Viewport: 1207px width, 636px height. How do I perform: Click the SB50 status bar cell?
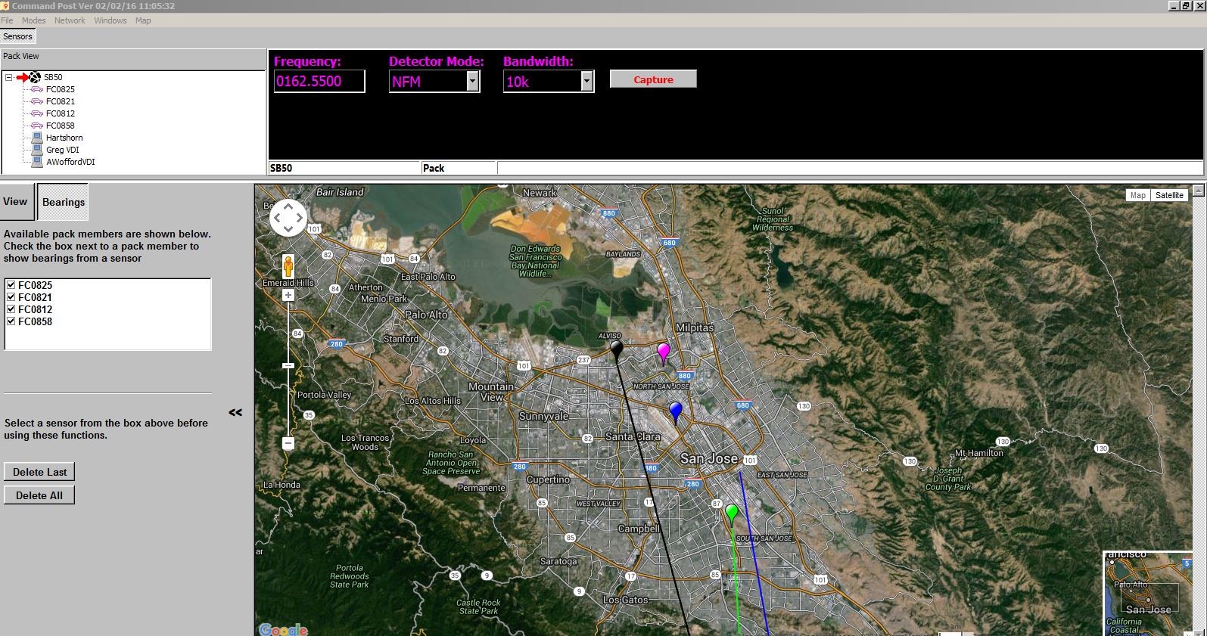click(344, 168)
